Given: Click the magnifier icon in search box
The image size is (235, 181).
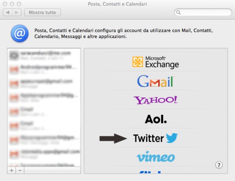Looking at the screenshot, I should coord(179,12).
